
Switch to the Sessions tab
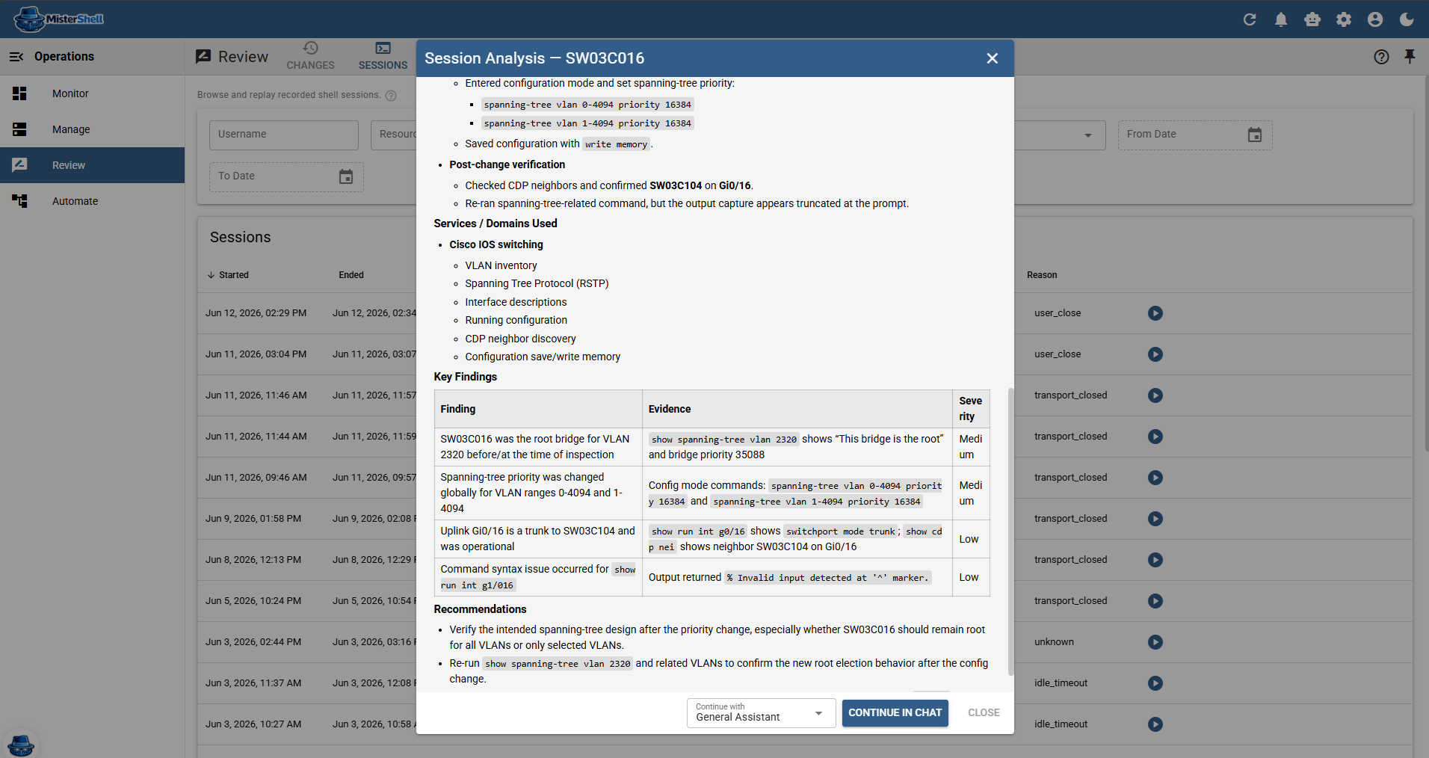(x=383, y=56)
